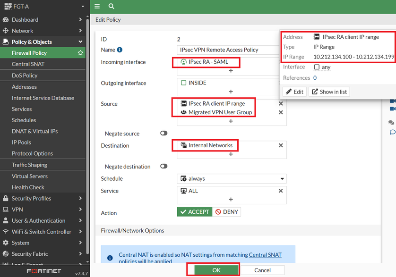Open the Protocol Options menu item

pyautogui.click(x=43, y=153)
